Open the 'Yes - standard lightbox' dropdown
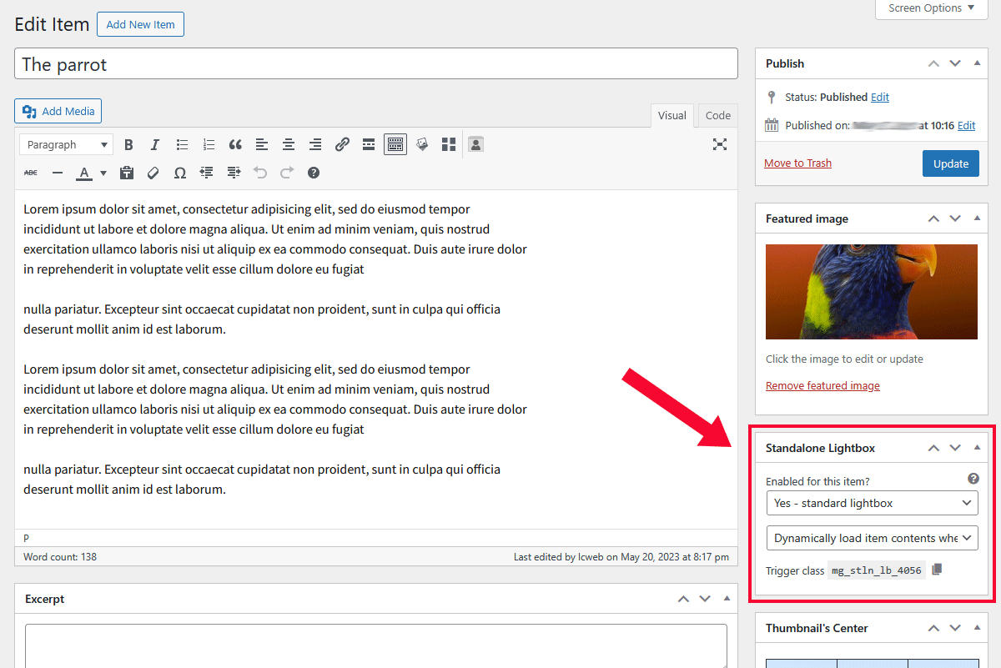The image size is (1001, 668). (x=872, y=503)
